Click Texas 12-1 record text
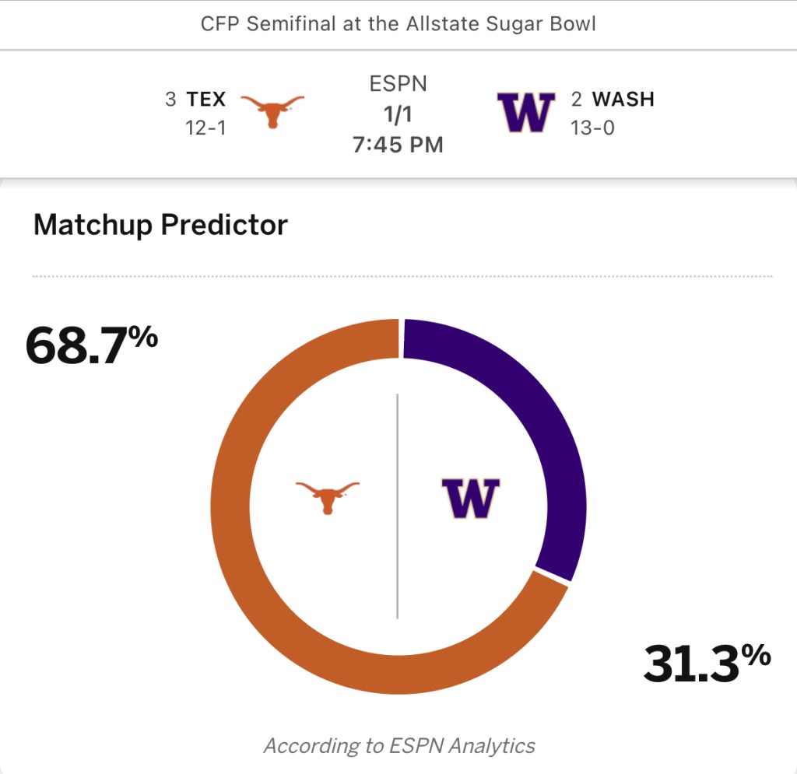The image size is (797, 774). click(205, 128)
